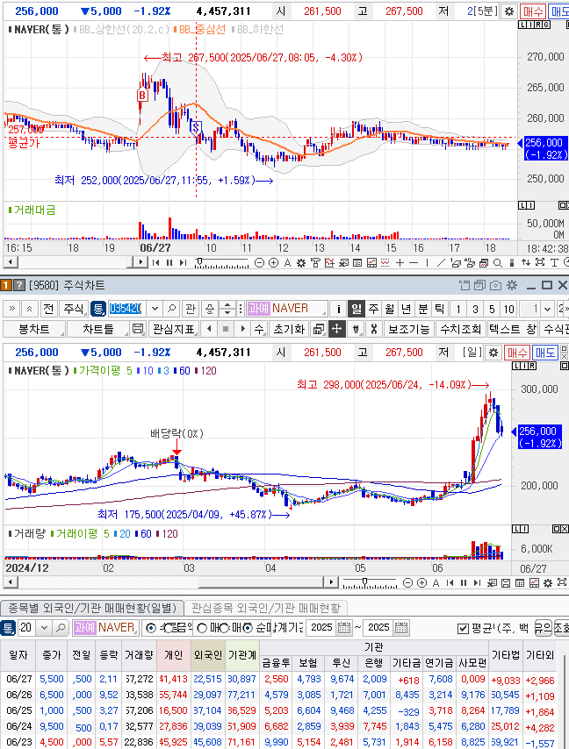The image size is (569, 749).
Task: Select the text 'A' tool in upper chart toolbar
Action: pos(287,263)
